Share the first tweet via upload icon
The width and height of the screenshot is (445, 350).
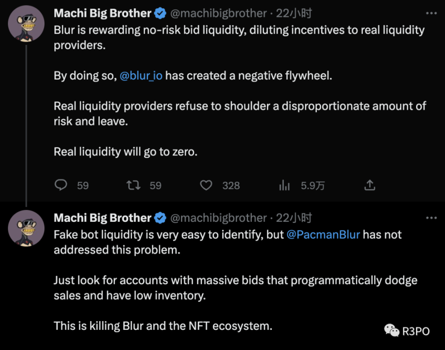tap(369, 185)
